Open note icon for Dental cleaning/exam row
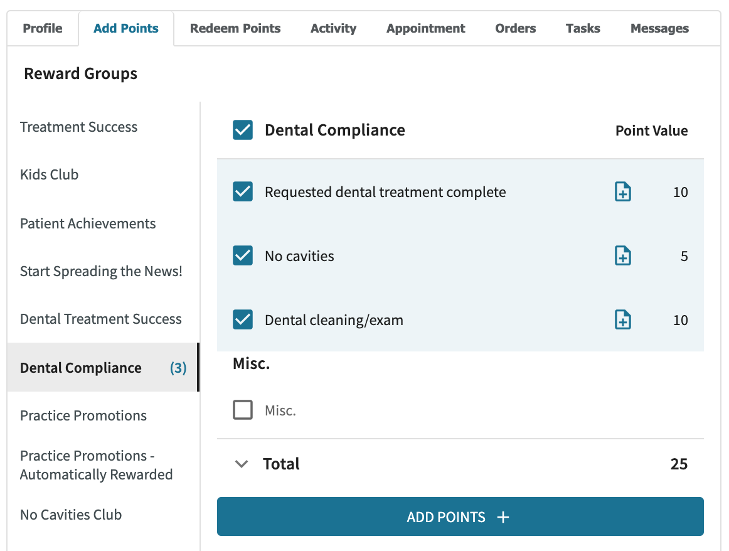This screenshot has width=729, height=551. (622, 320)
